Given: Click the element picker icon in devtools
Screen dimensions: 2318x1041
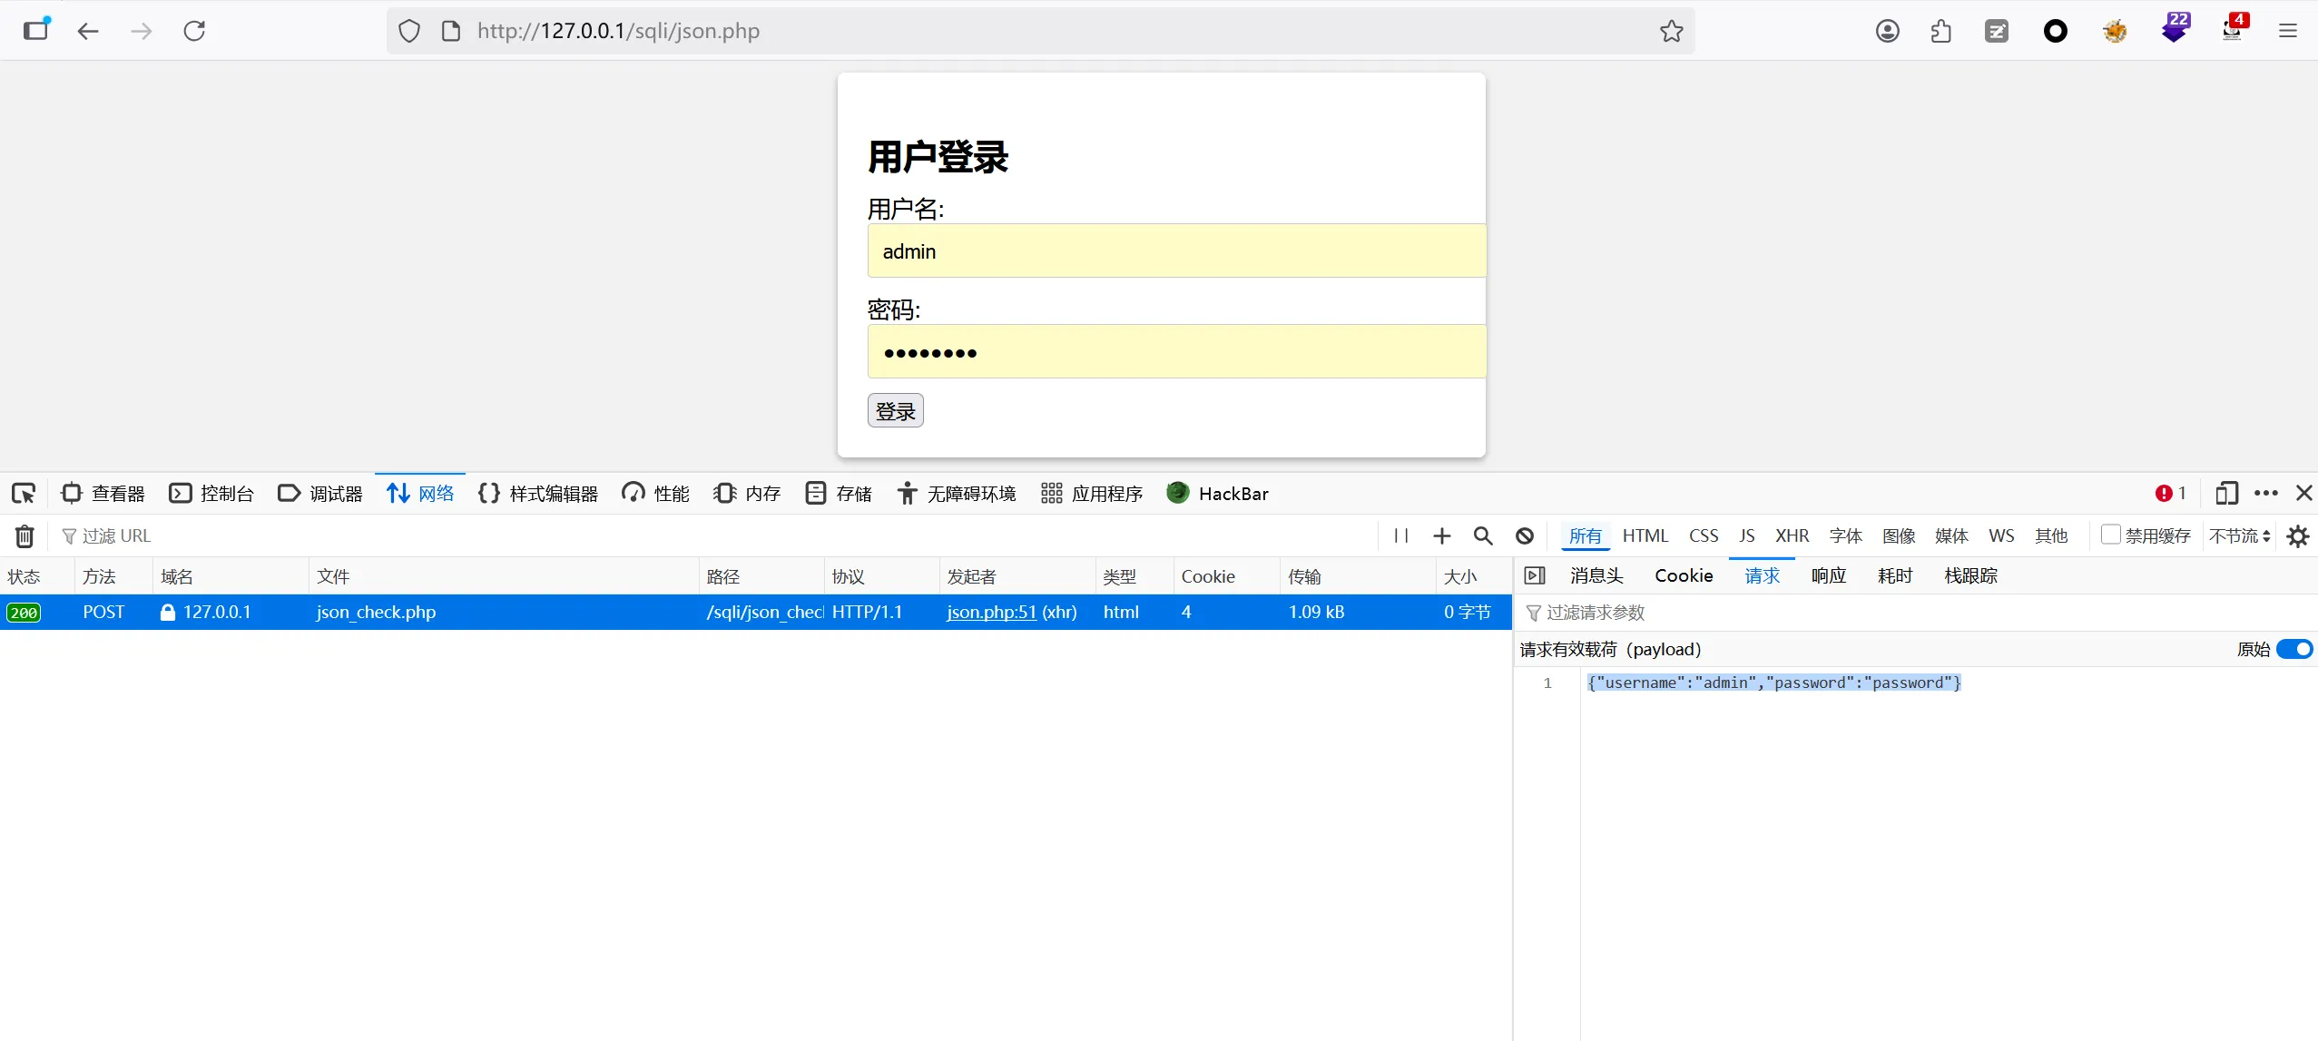Looking at the screenshot, I should (x=24, y=493).
